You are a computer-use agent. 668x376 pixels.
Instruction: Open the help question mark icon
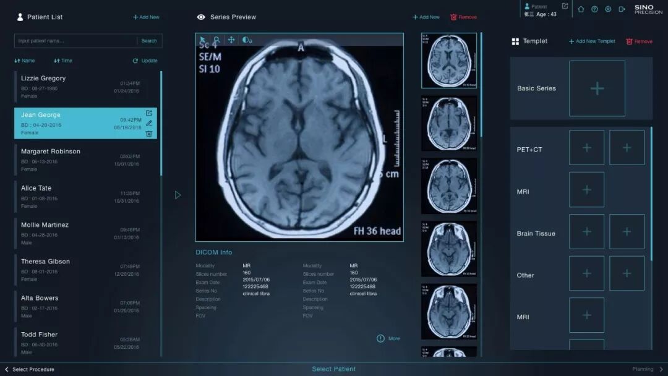[x=594, y=9]
